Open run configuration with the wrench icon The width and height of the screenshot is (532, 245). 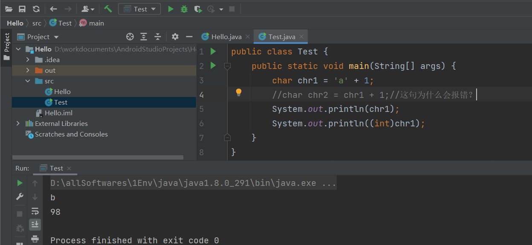[x=20, y=197]
